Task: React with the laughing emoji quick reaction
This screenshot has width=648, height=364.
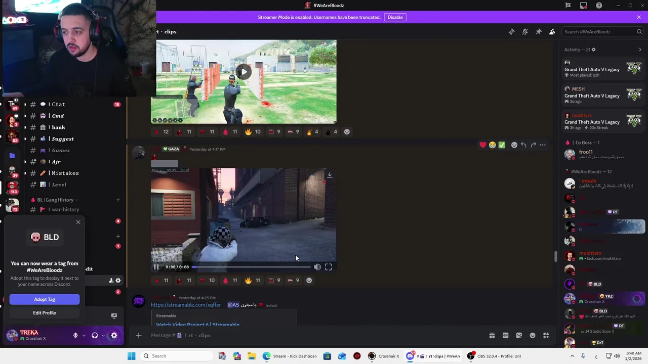Action: coord(492,145)
